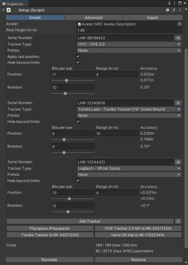Edit rotation bits field for Tundra Tracker

(73, 146)
